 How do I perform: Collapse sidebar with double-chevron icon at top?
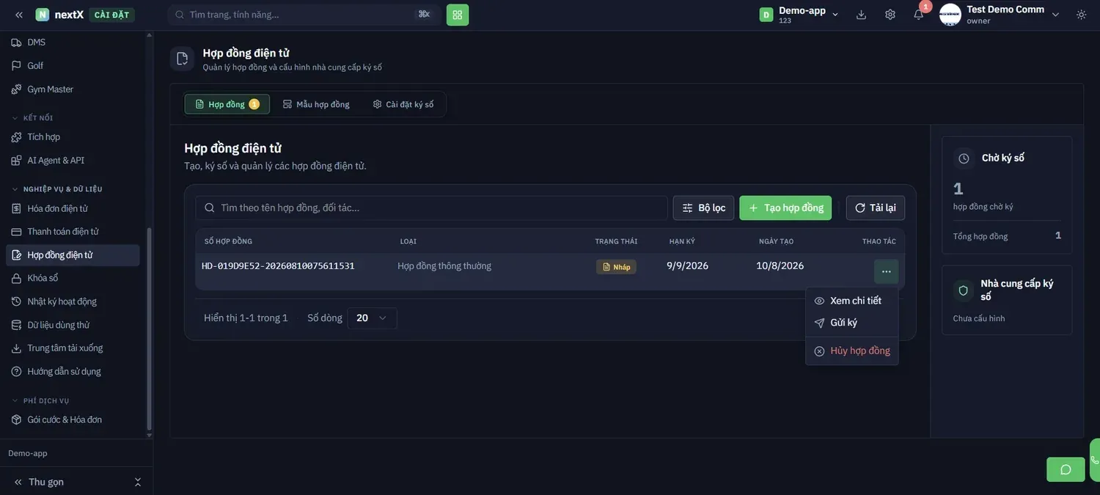tap(19, 15)
